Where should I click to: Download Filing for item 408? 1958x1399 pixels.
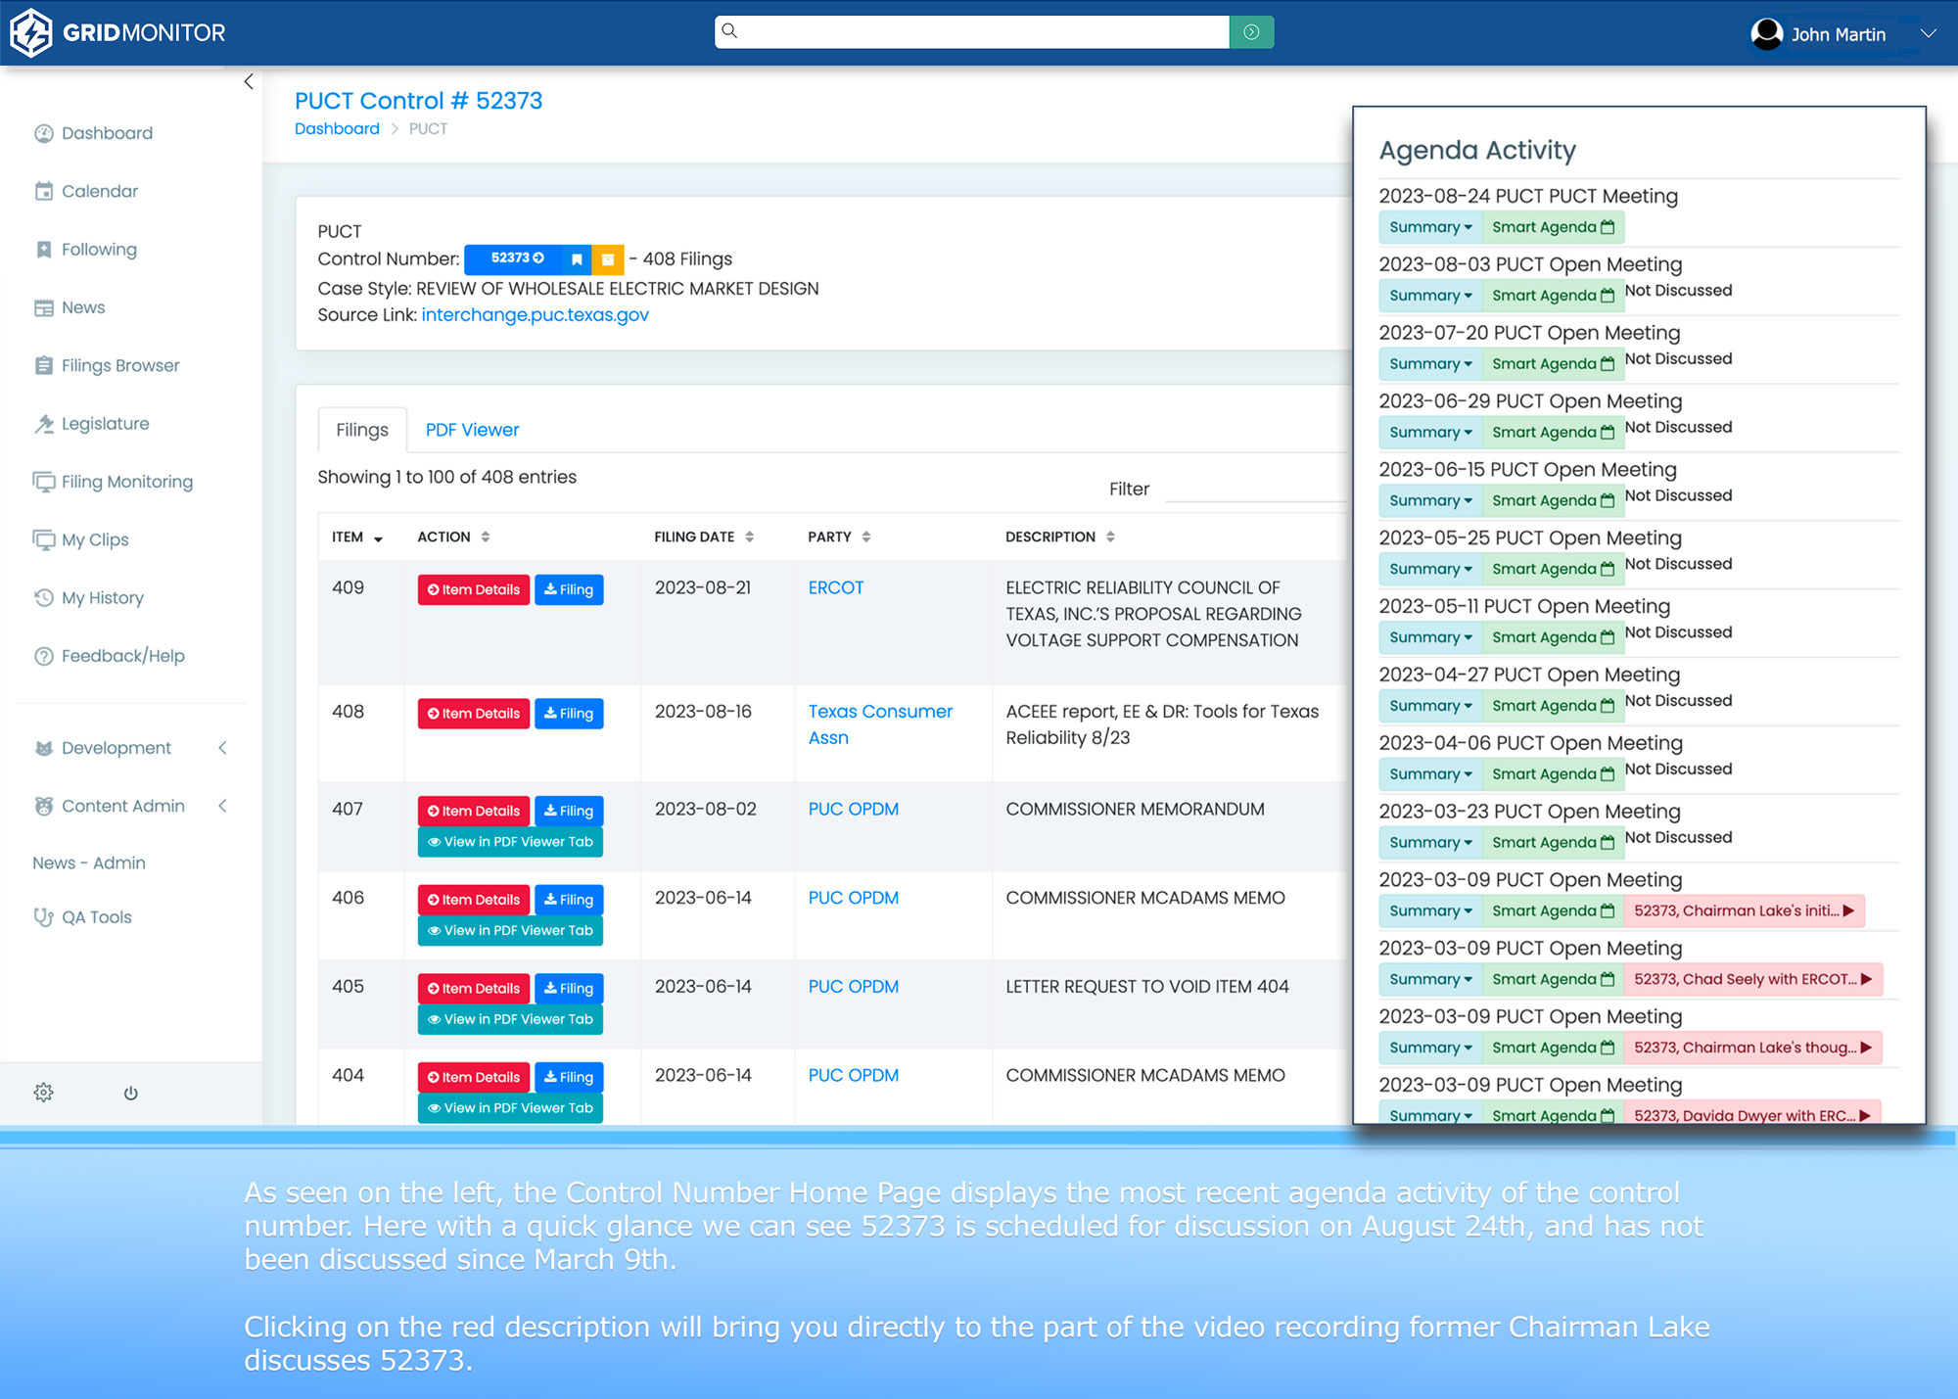[x=569, y=714]
